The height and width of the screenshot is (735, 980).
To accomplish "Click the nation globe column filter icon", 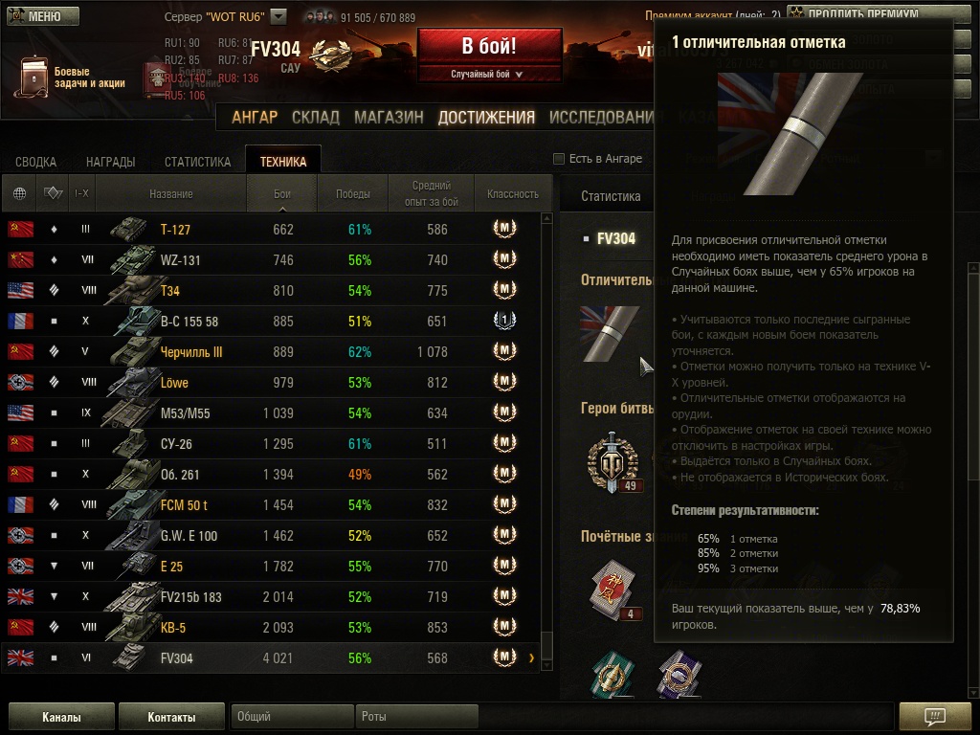I will pyautogui.click(x=19, y=193).
